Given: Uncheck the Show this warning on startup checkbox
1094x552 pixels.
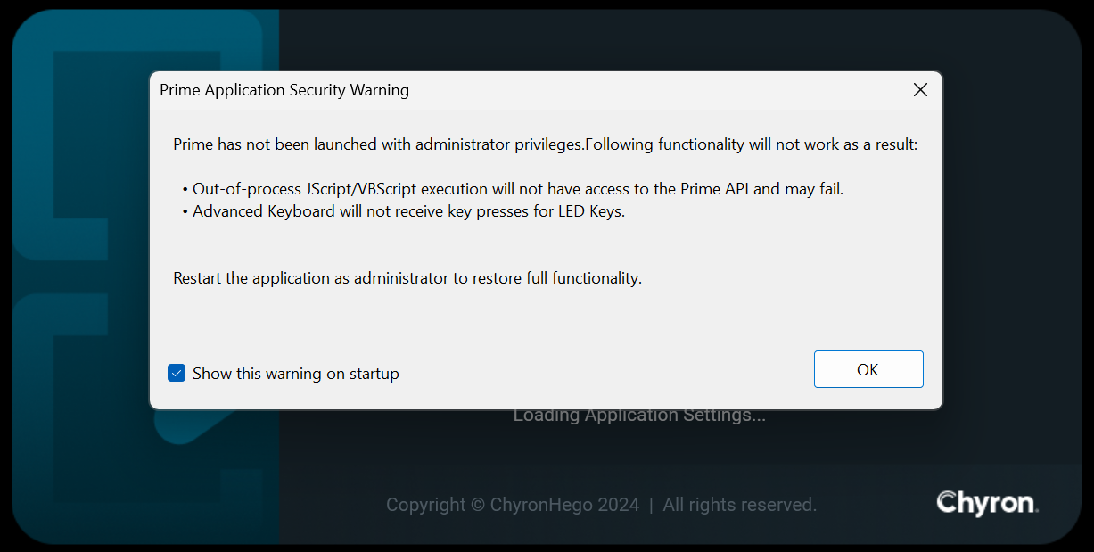Looking at the screenshot, I should 177,374.
